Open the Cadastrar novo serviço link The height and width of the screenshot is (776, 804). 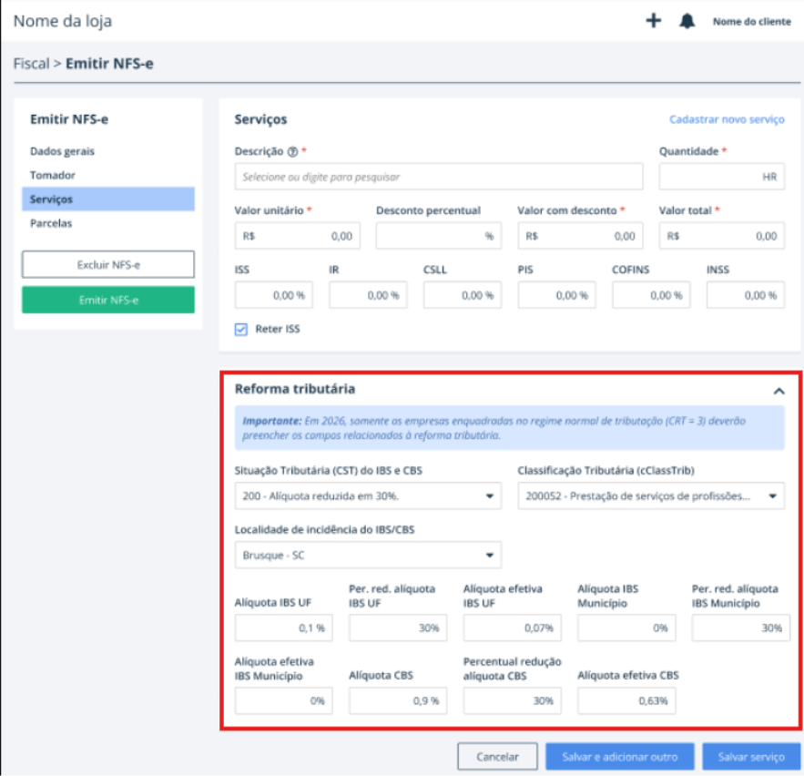tap(727, 119)
